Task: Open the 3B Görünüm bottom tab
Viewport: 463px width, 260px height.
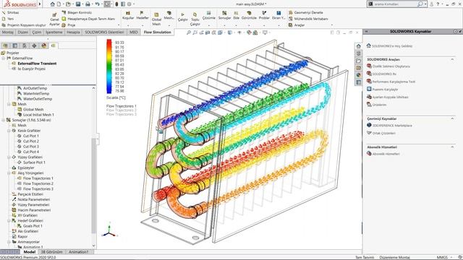Action: click(x=51, y=252)
